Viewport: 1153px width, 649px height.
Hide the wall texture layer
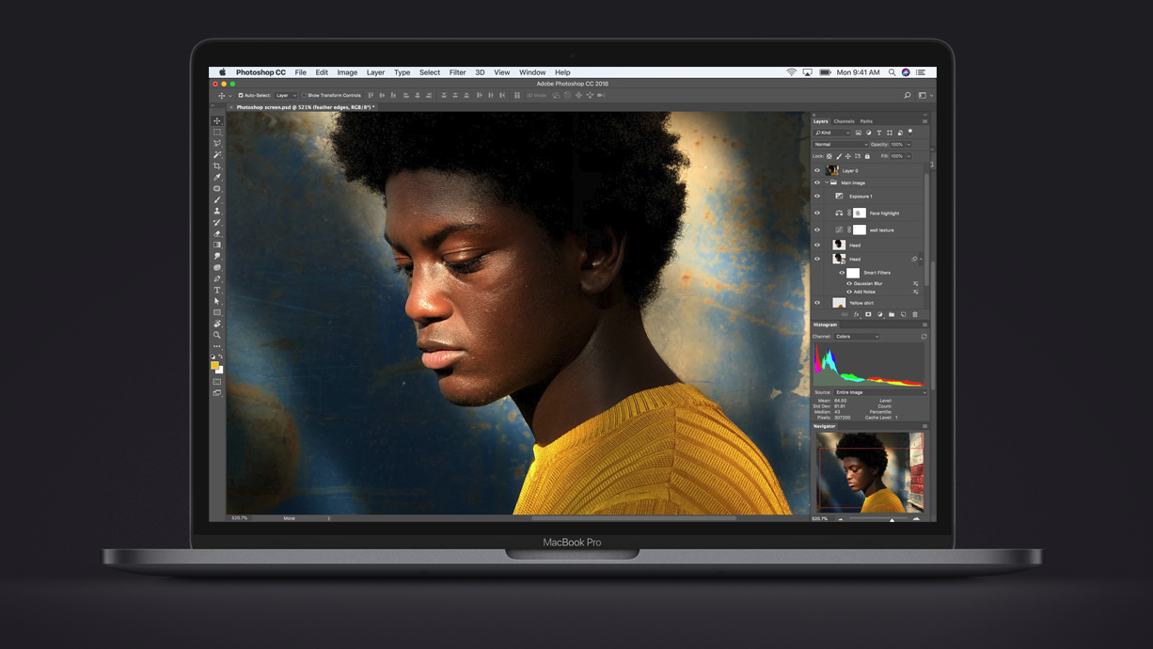(x=817, y=230)
